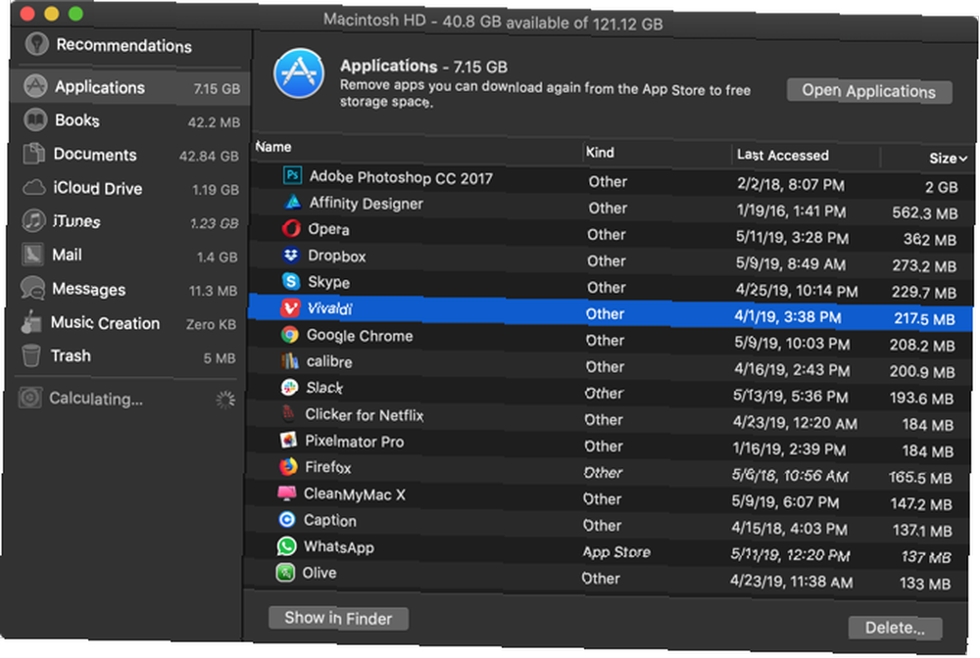Select Applications in the sidebar
Image resolution: width=980 pixels, height=658 pixels.
[x=131, y=87]
